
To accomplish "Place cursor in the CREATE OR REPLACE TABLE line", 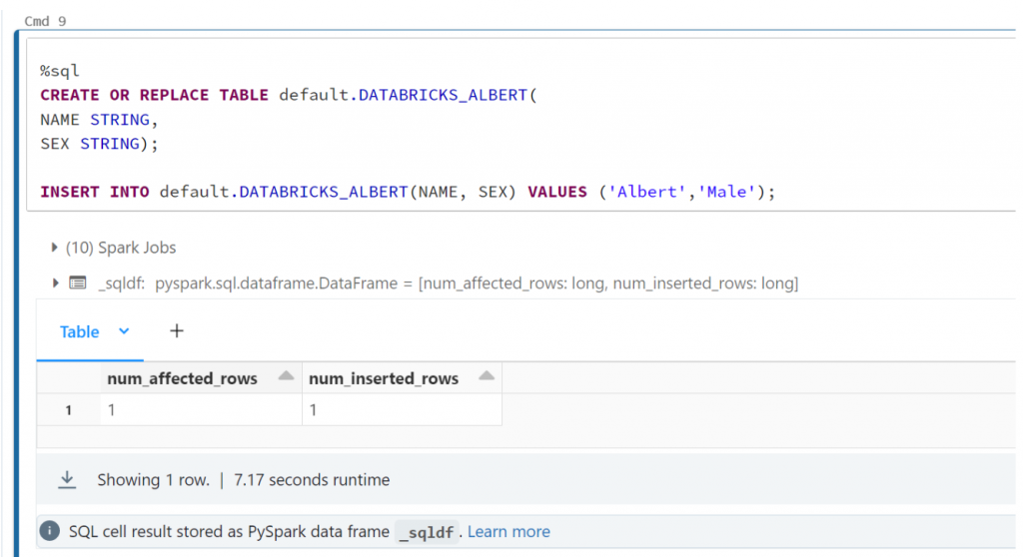I will click(289, 95).
